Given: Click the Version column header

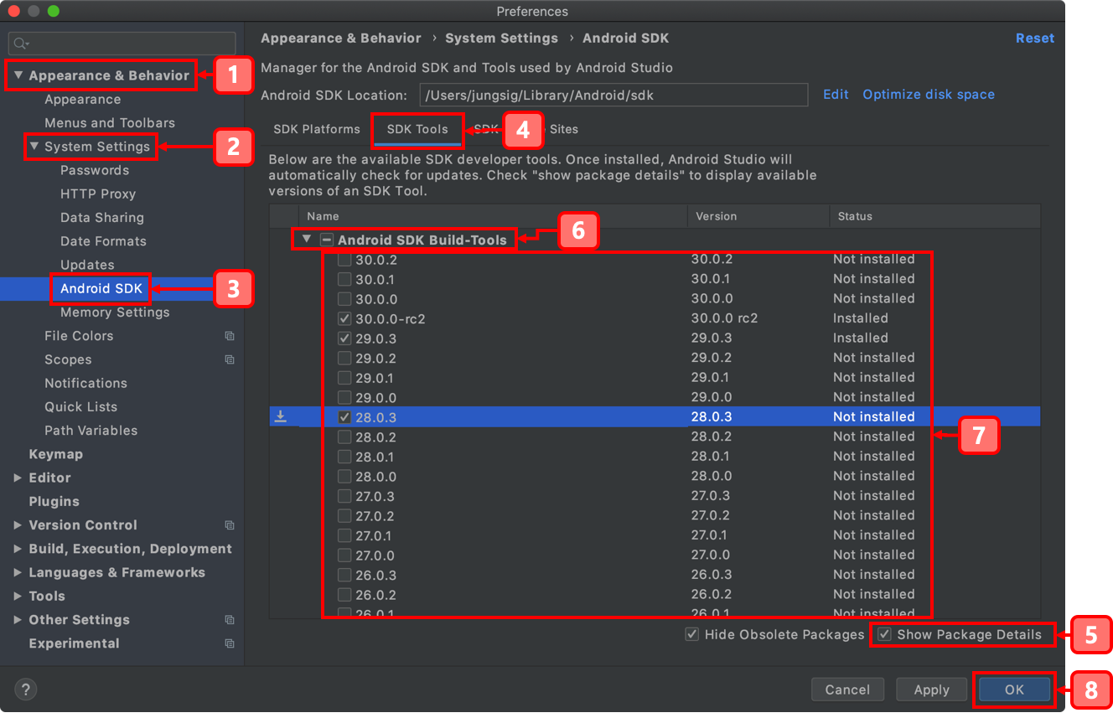Looking at the screenshot, I should click(758, 216).
